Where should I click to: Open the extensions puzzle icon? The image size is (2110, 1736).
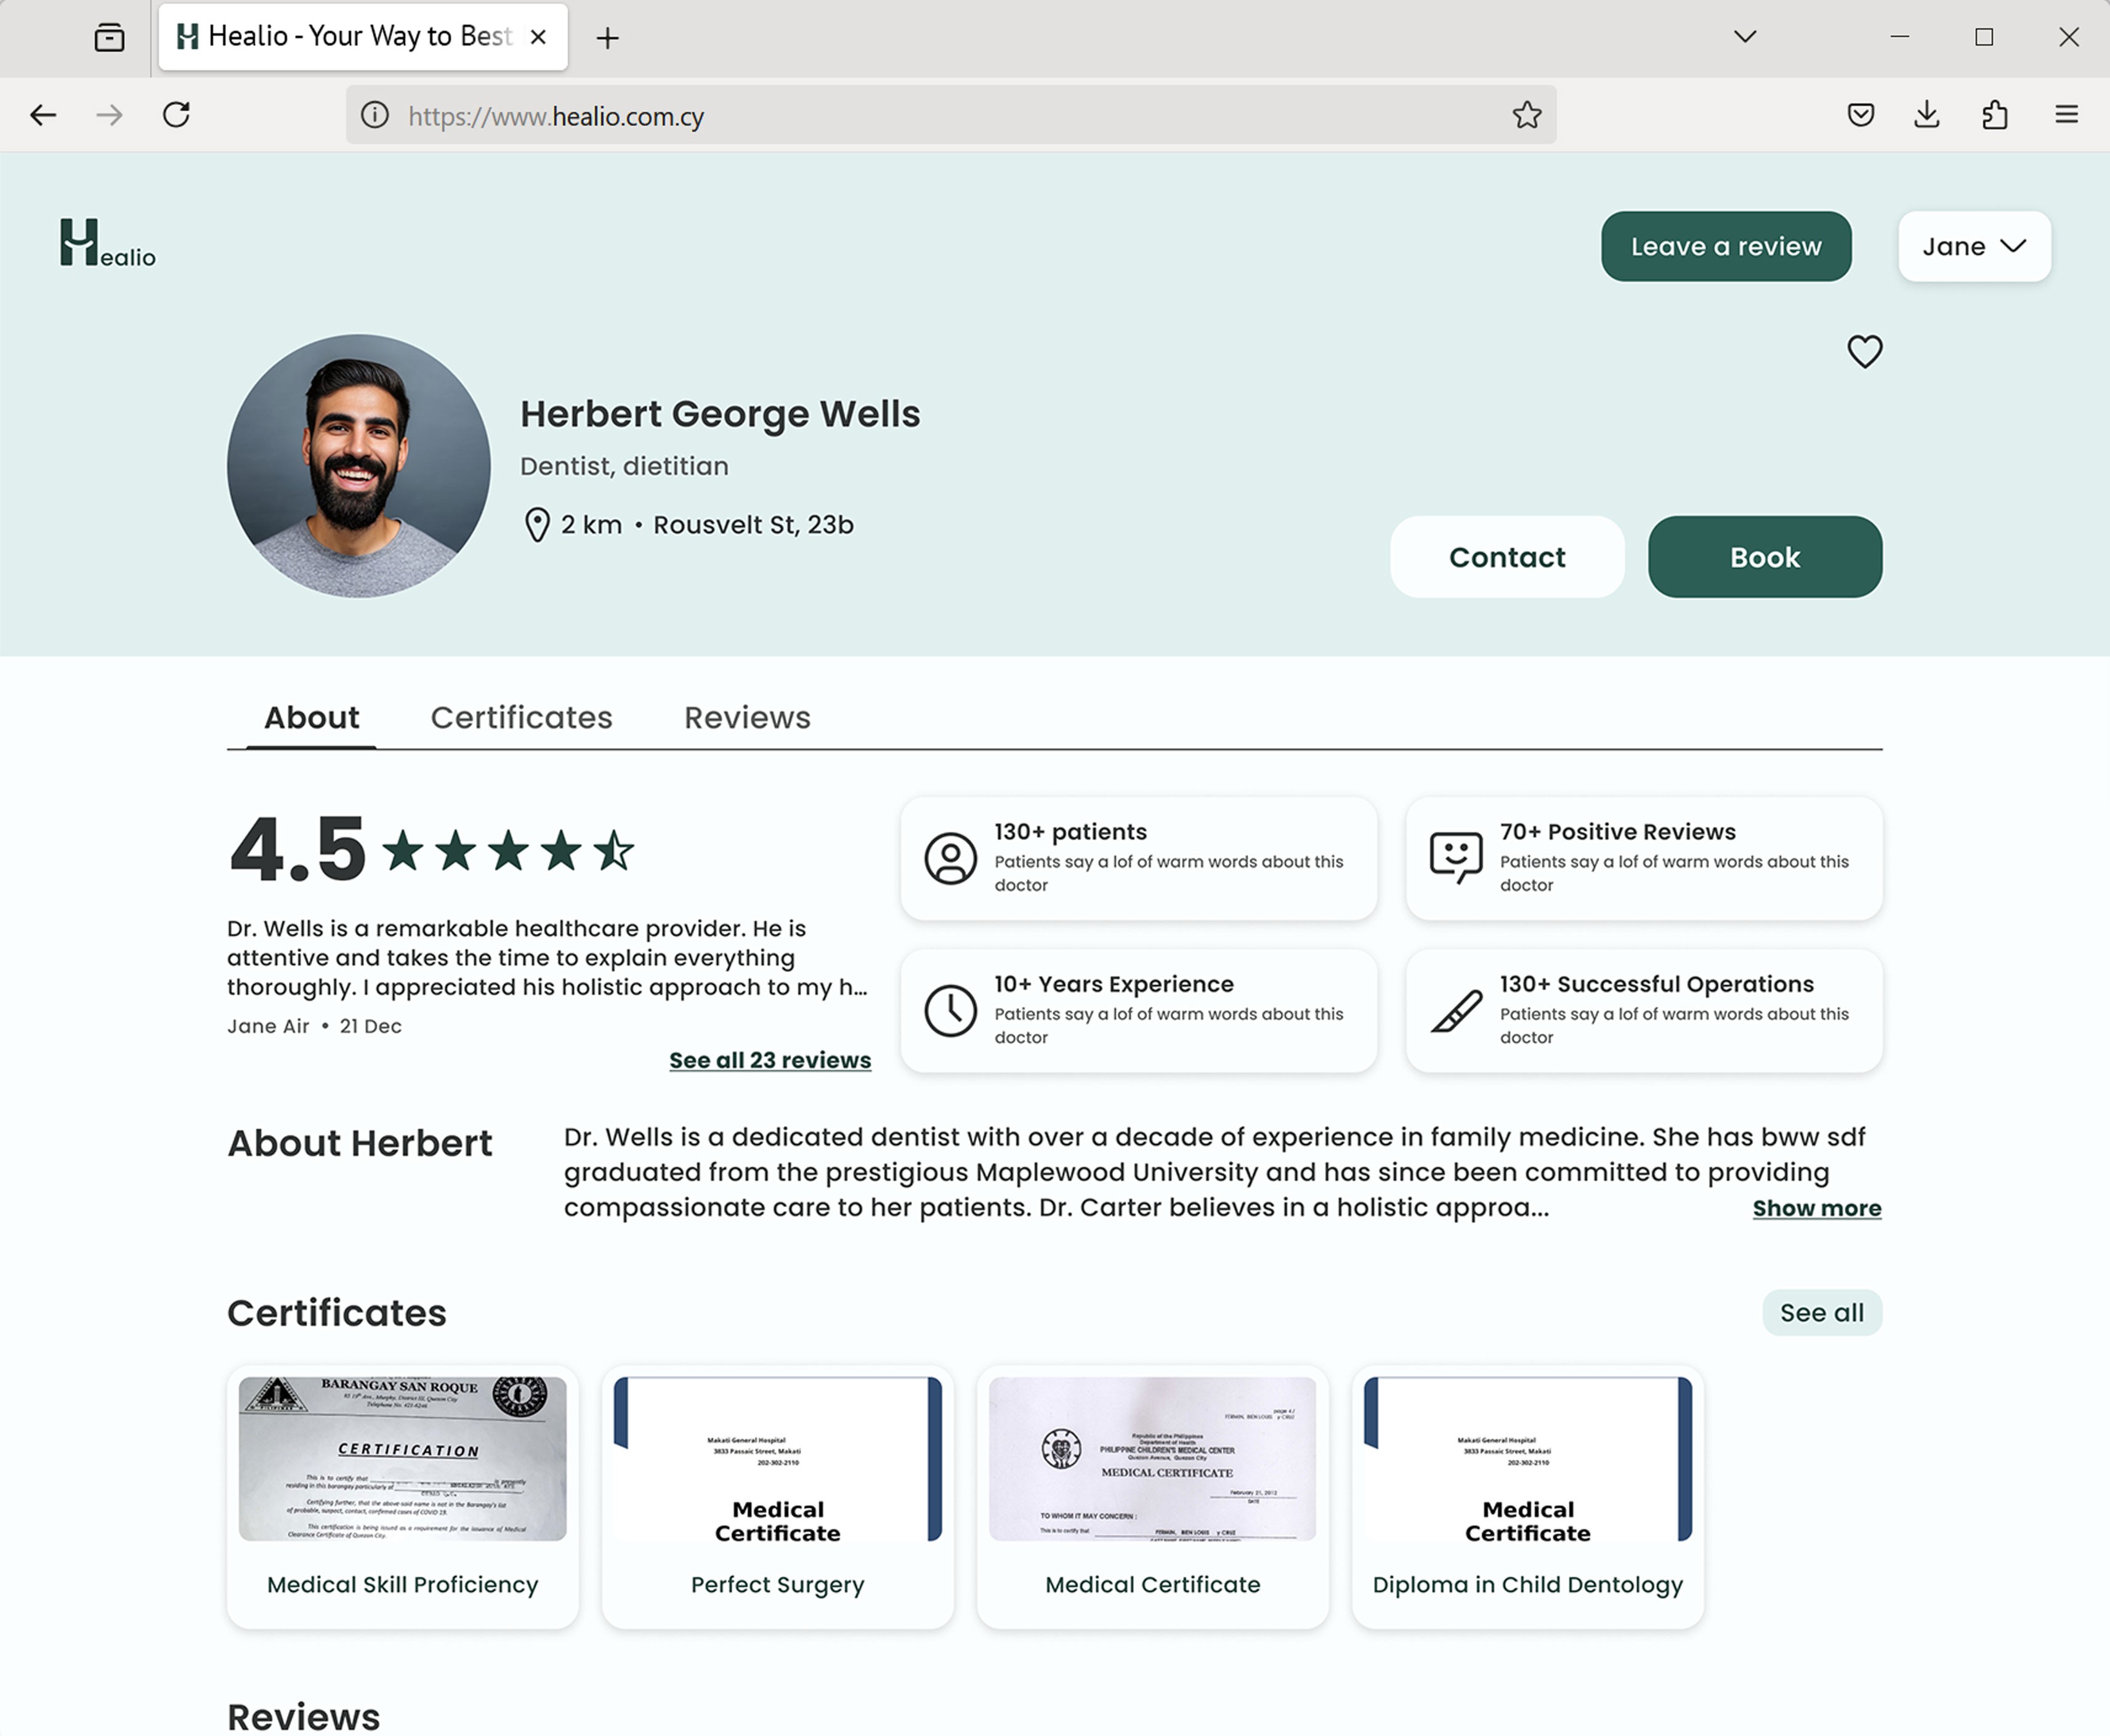tap(1994, 115)
